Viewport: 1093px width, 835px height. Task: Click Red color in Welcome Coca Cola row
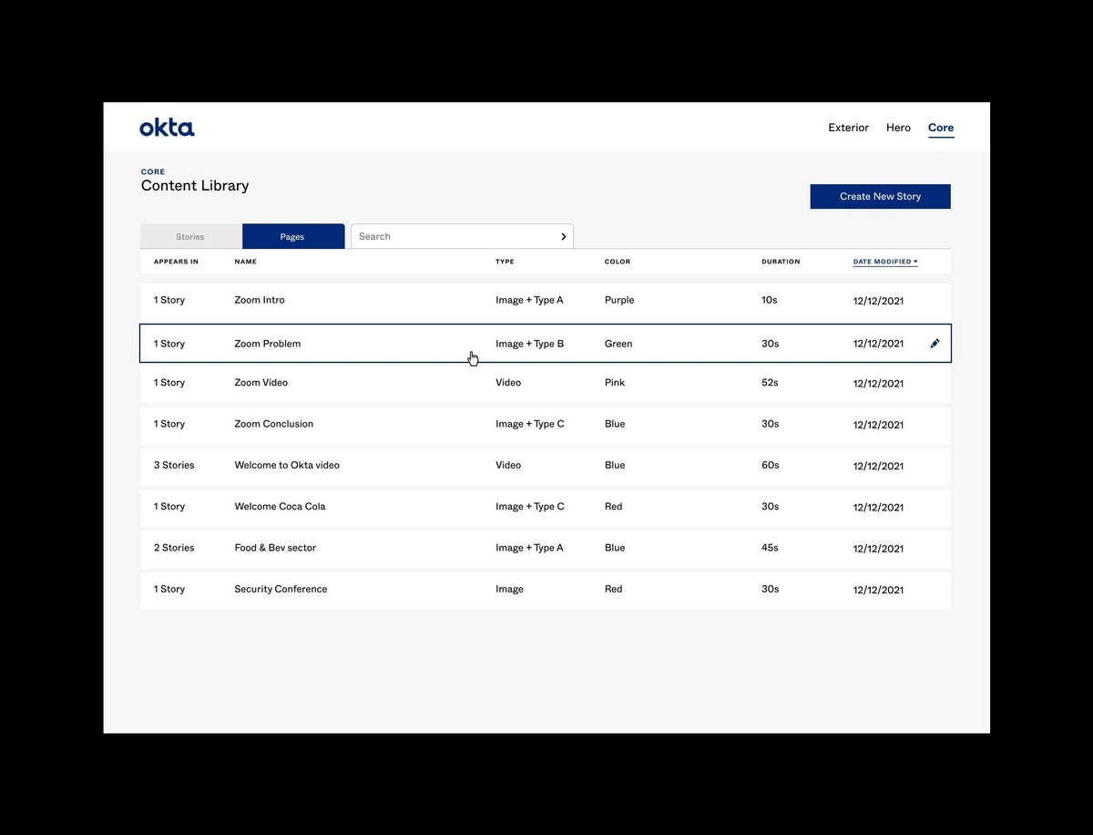(x=614, y=507)
